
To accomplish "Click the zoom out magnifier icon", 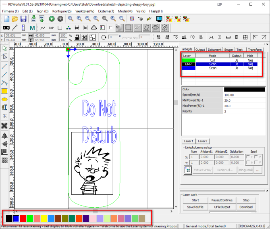I will pyautogui.click(x=88, y=19).
